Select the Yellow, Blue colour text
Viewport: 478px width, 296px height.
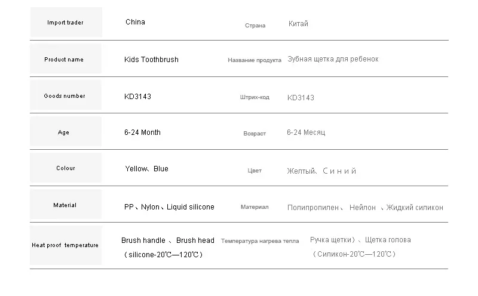click(146, 169)
